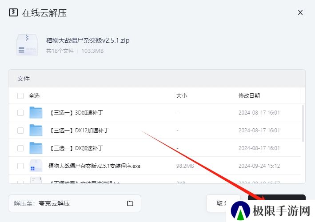Click the 修改日期 column header
The image size is (315, 222).
click(x=249, y=96)
